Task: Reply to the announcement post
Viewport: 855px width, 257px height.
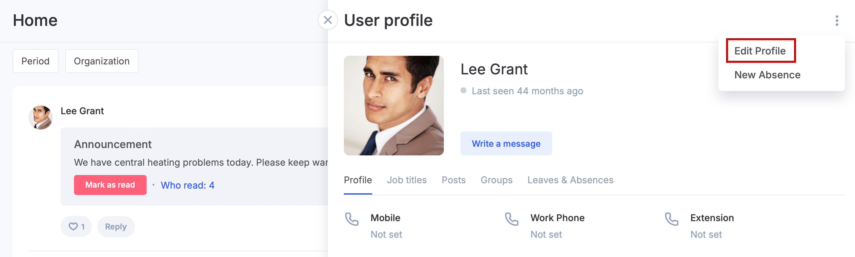Action: click(x=116, y=227)
